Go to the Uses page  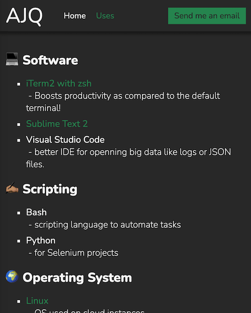tap(105, 16)
